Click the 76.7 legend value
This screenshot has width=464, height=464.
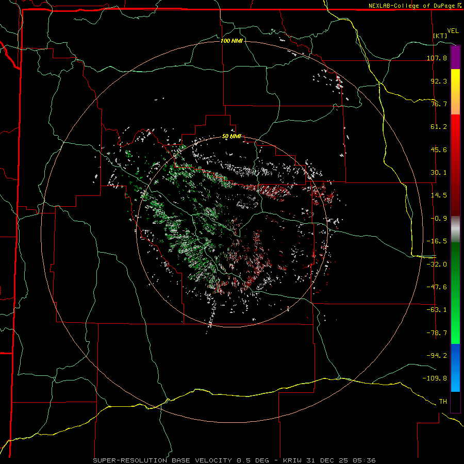[x=439, y=104]
